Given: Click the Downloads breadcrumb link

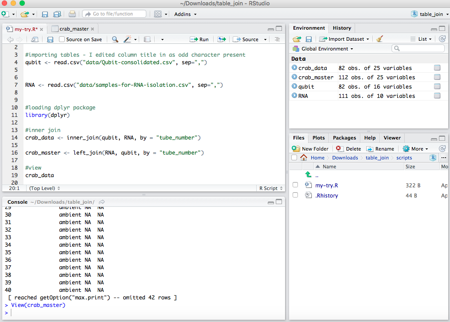Looking at the screenshot, I should coord(344,158).
